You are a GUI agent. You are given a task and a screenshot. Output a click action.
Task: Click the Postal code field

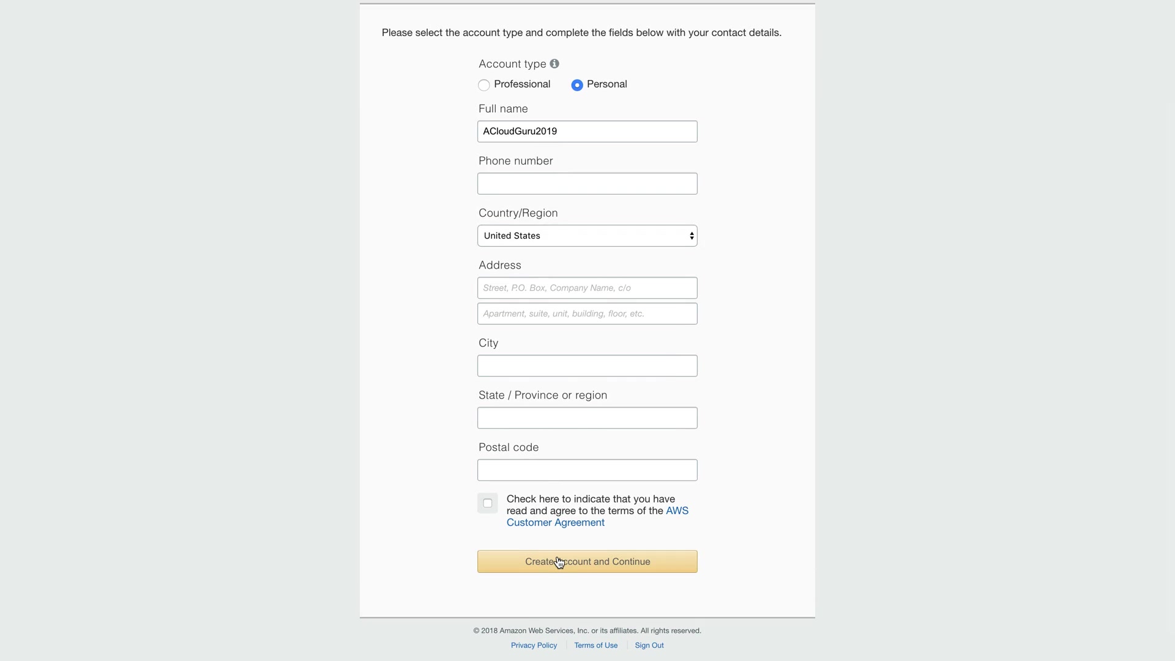click(x=587, y=470)
